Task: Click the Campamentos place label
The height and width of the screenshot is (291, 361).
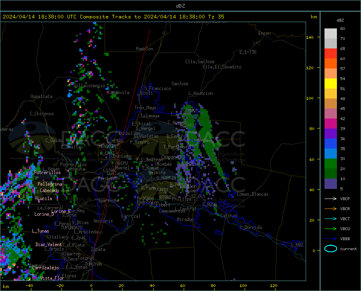Action: 172,211
